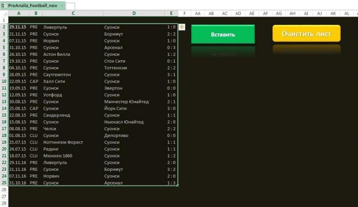Click date cell 22.09.15

point(19,81)
